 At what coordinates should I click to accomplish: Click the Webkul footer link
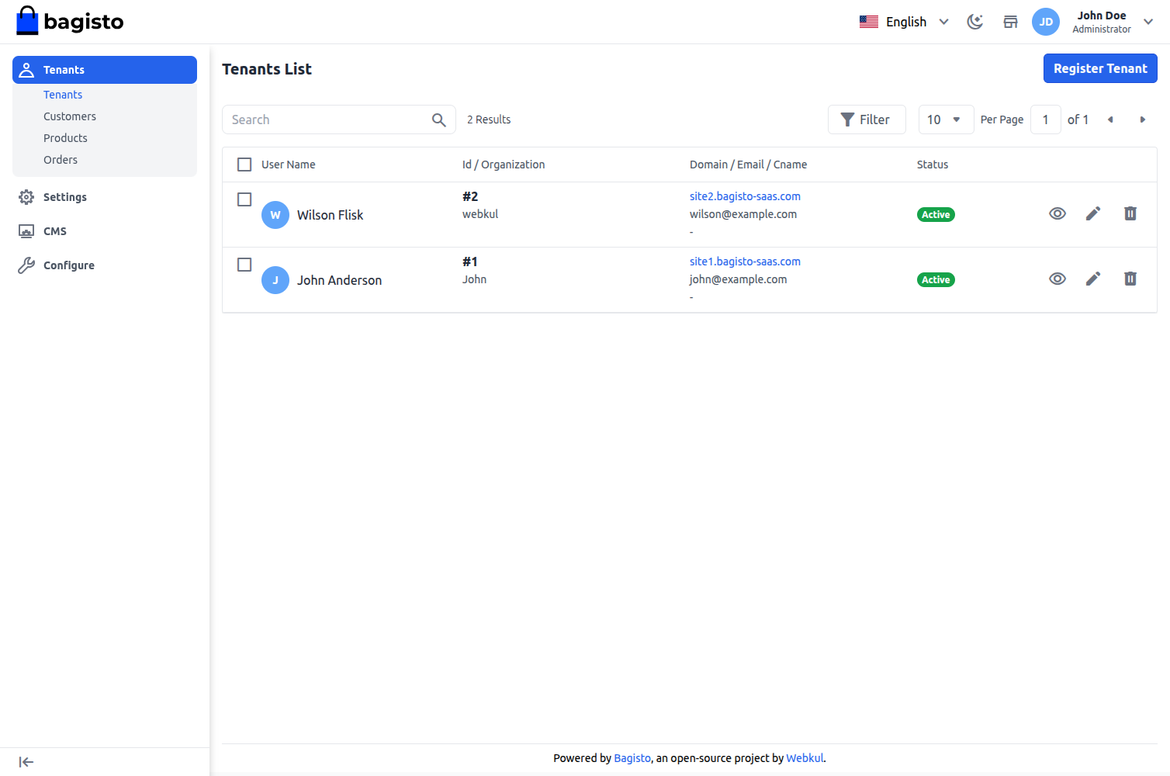805,758
